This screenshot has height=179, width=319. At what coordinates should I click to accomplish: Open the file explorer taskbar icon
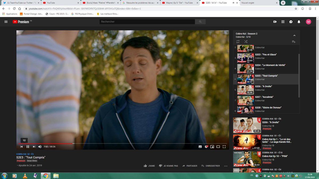pyautogui.click(x=56, y=176)
